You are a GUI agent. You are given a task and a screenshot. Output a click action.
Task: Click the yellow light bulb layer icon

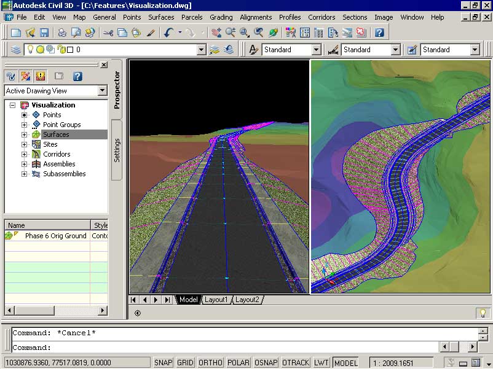[30, 50]
